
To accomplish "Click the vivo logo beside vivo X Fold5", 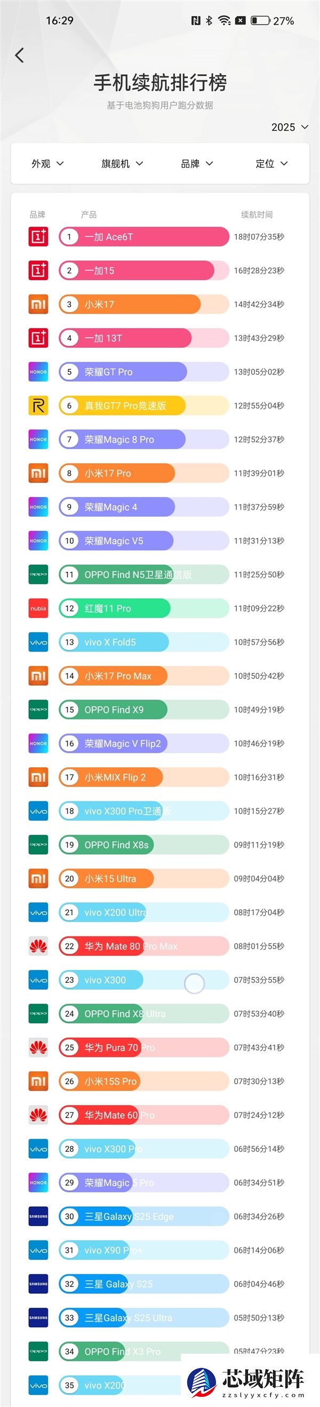I will coord(38,642).
